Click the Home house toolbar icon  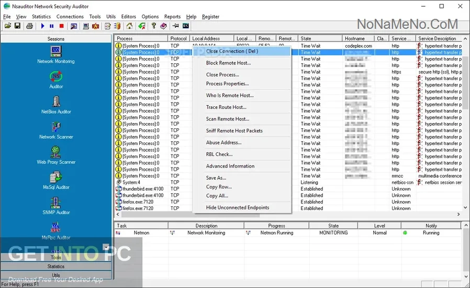click(129, 26)
